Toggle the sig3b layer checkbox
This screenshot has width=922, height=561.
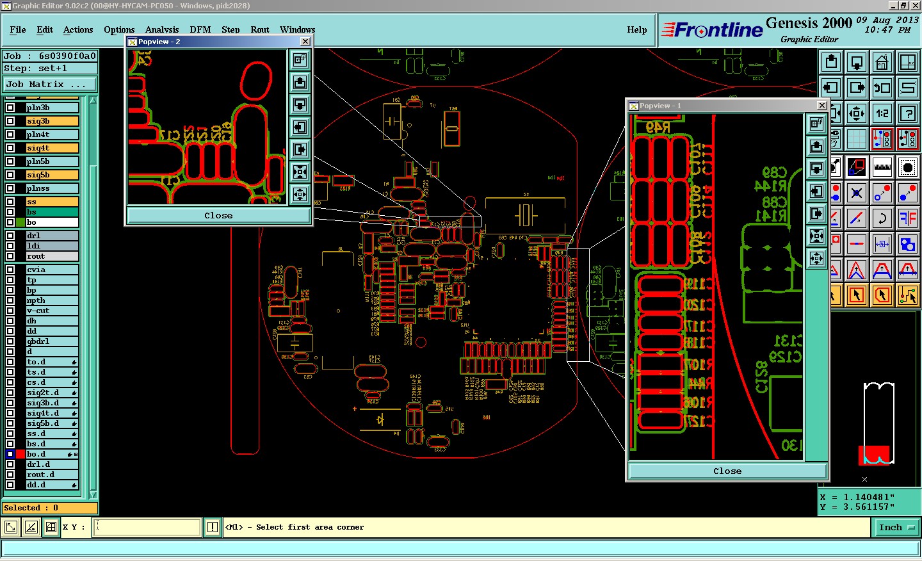click(x=10, y=121)
